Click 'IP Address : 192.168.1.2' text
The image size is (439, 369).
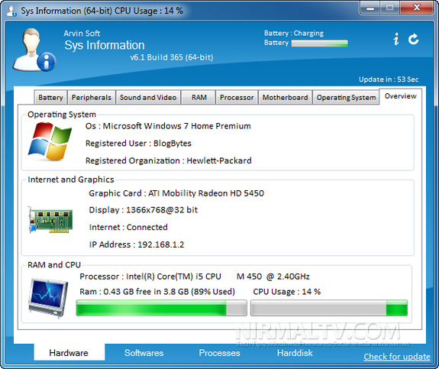click(x=137, y=244)
